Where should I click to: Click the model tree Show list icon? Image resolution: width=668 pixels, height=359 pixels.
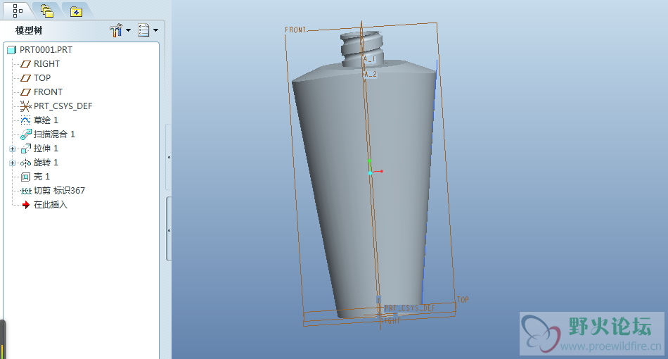click(143, 30)
